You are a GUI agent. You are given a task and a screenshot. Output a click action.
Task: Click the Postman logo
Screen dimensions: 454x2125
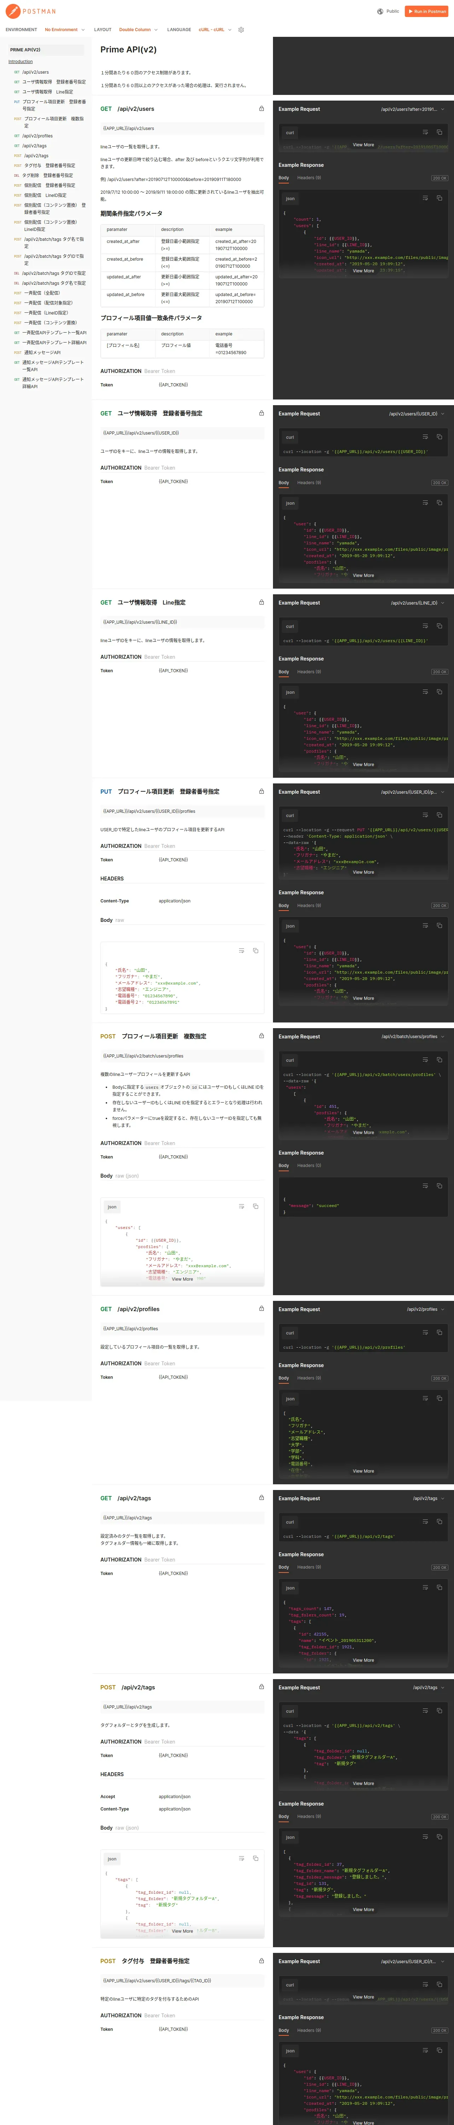(x=30, y=12)
